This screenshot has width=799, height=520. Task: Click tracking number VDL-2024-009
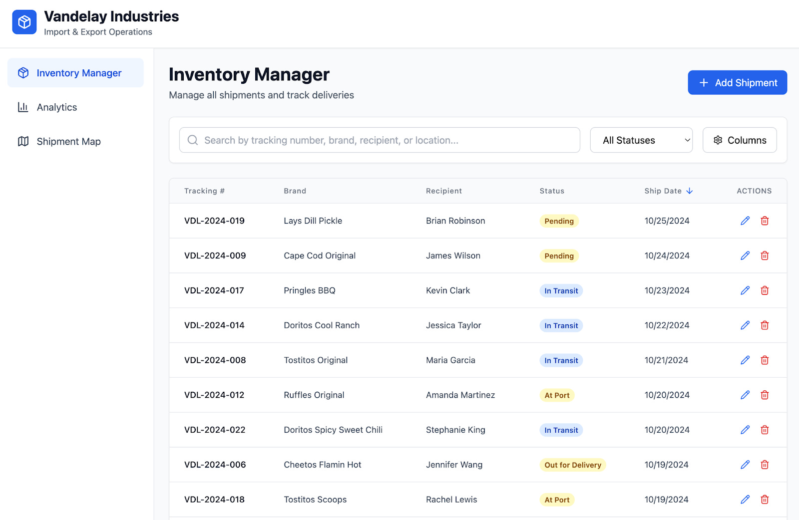tap(215, 256)
